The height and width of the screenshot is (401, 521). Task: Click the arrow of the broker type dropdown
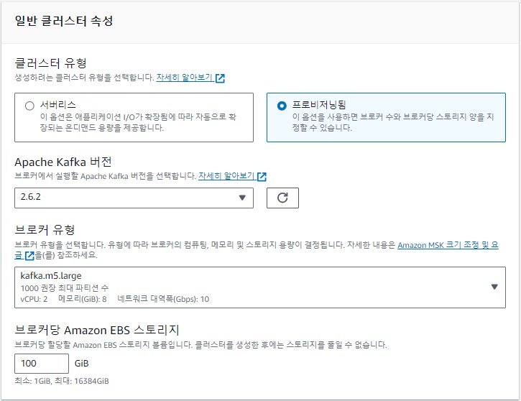coord(494,287)
